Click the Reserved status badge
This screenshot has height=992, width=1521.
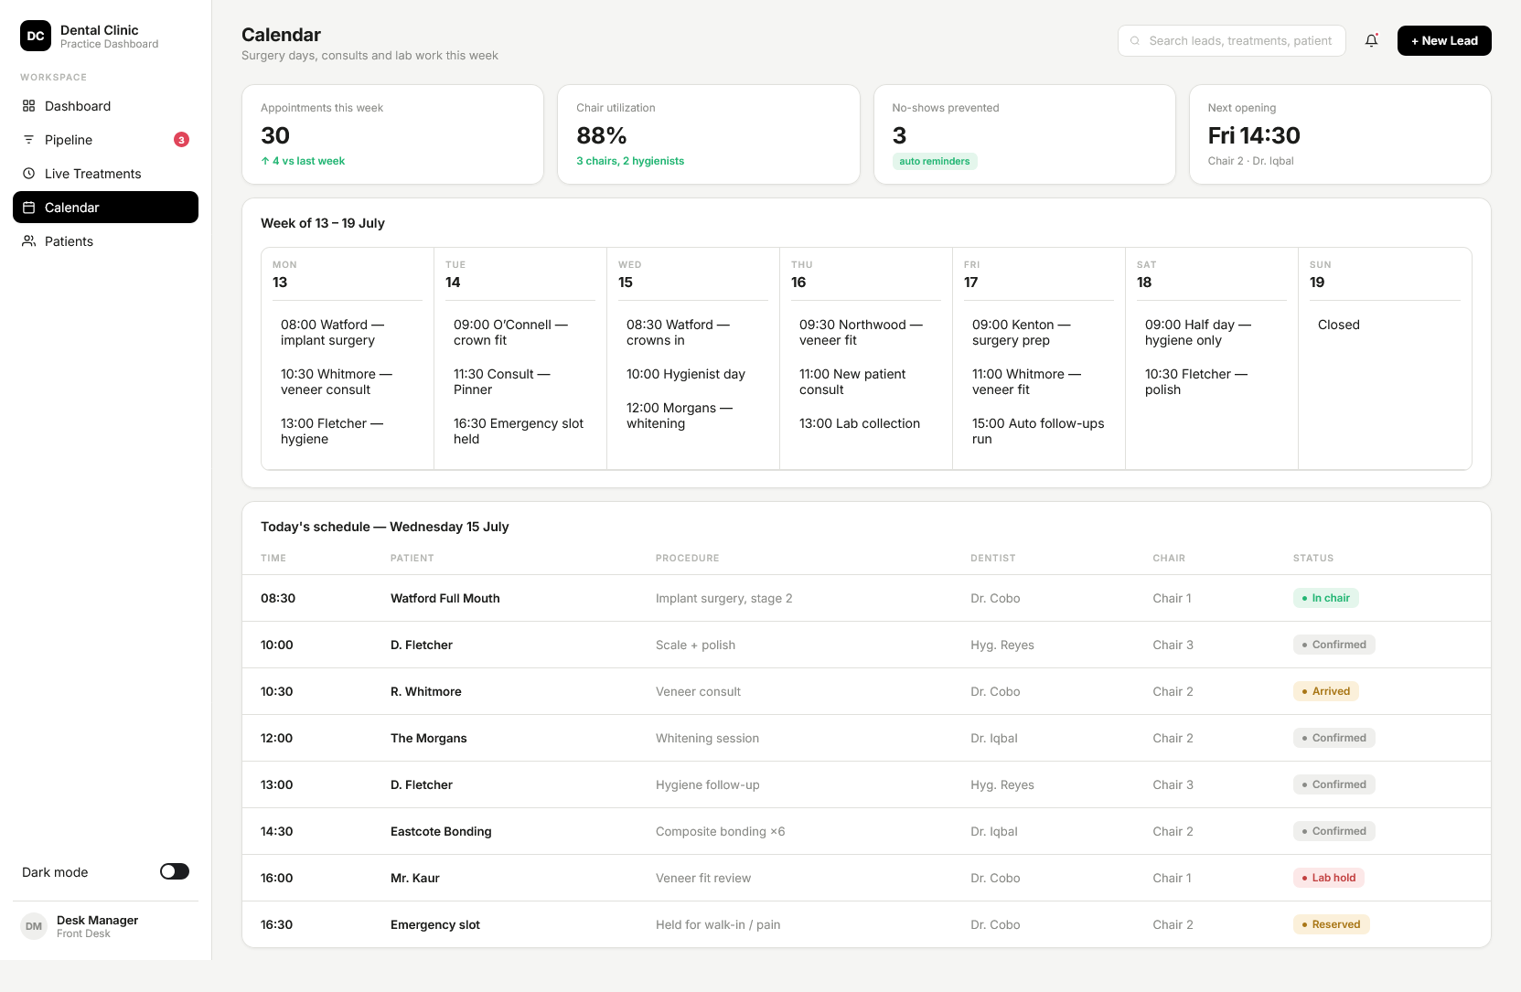tap(1332, 924)
